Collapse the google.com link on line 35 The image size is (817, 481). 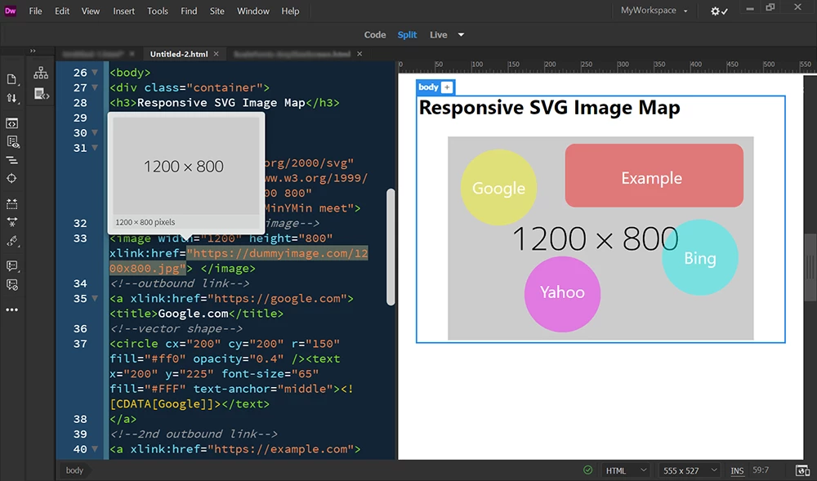(x=95, y=298)
